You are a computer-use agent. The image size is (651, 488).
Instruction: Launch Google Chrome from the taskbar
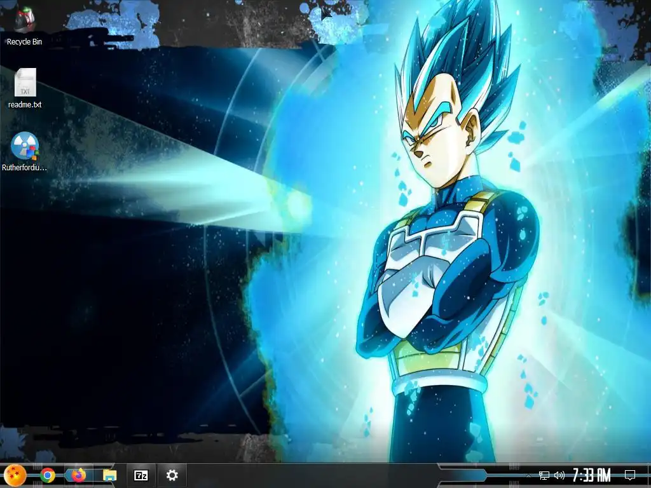point(48,475)
